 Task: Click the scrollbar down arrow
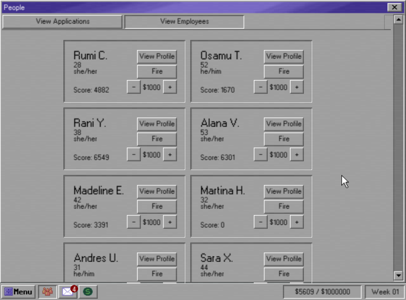[398, 275]
